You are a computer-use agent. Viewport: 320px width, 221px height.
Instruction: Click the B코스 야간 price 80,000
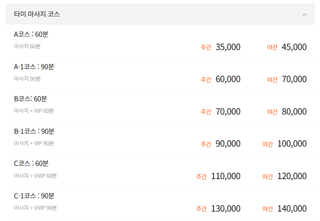pos(294,112)
